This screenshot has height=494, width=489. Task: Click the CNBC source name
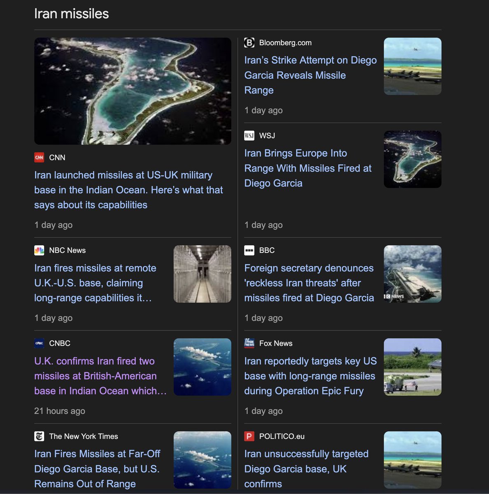[60, 343]
